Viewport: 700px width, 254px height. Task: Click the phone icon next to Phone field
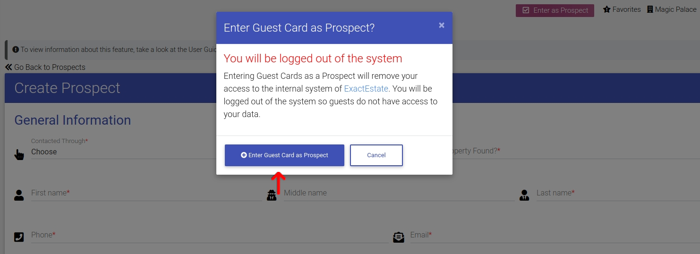[19, 237]
